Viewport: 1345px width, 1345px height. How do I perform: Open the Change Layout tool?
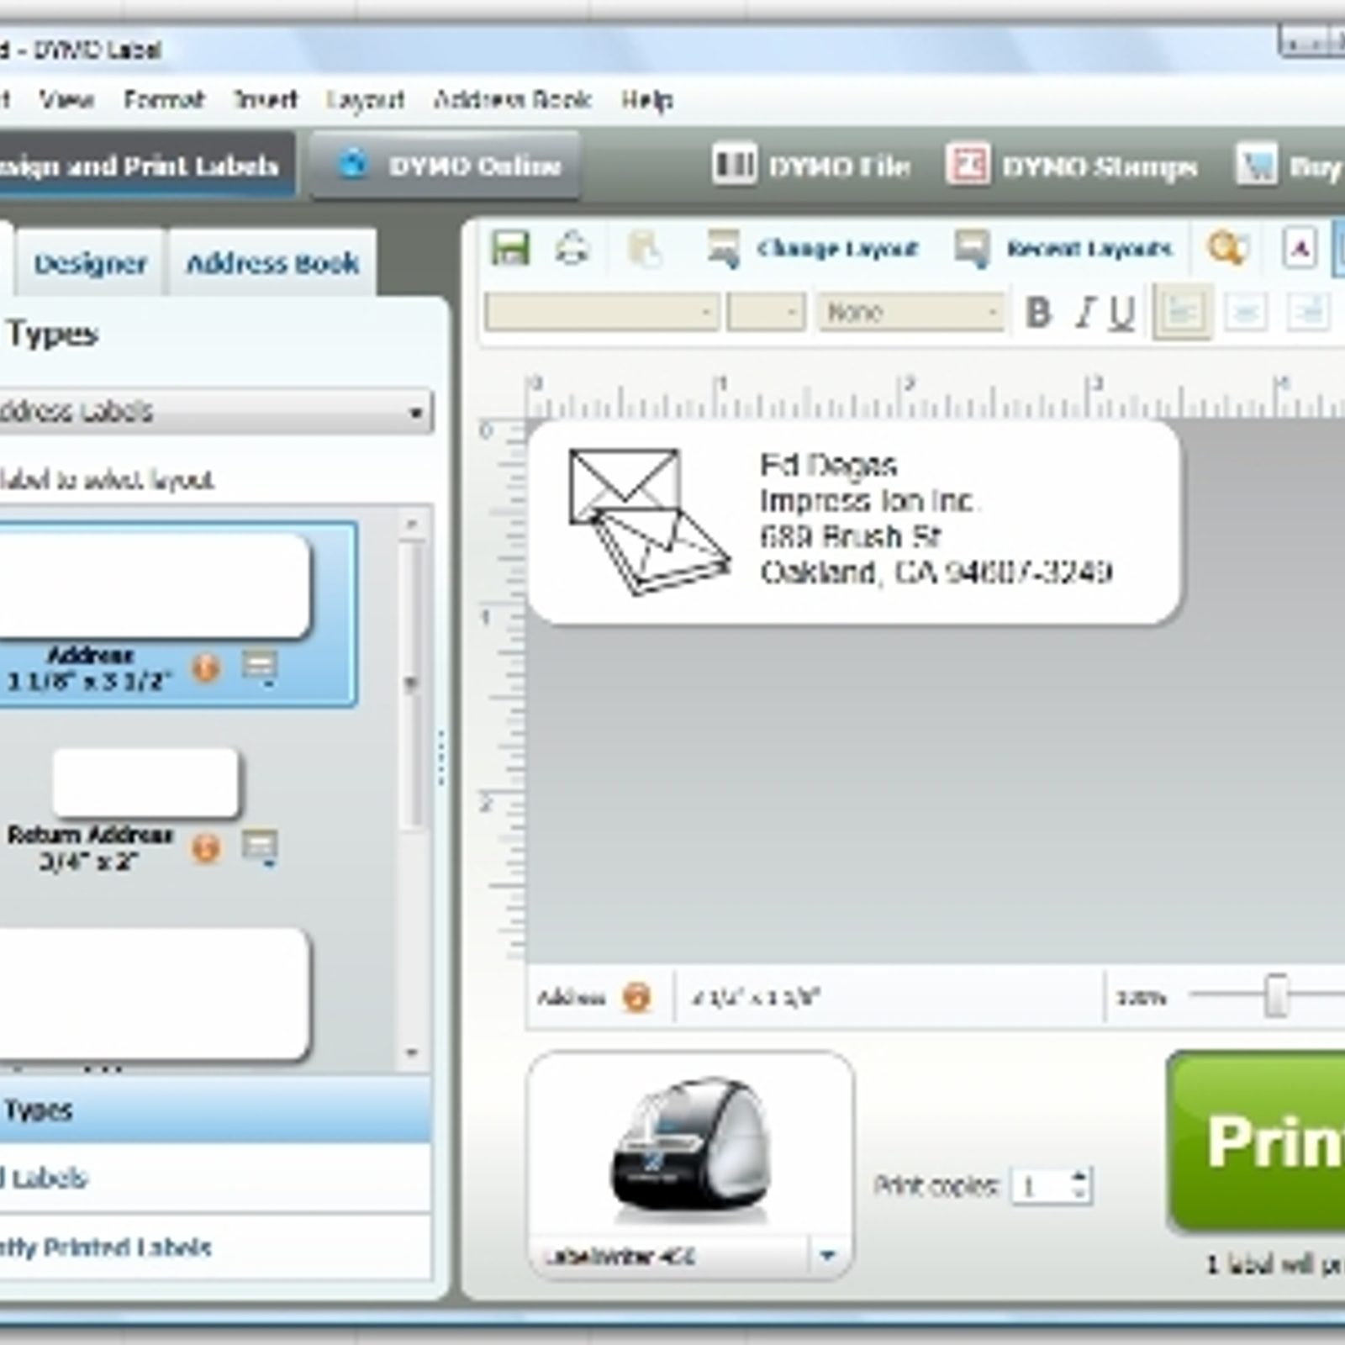812,250
